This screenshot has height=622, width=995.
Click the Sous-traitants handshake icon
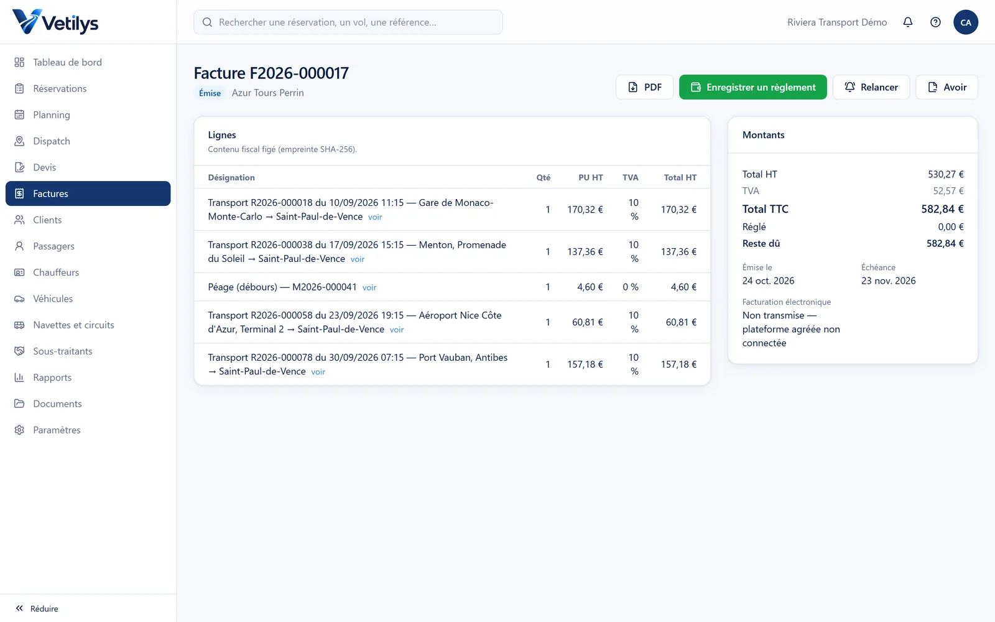coord(19,351)
